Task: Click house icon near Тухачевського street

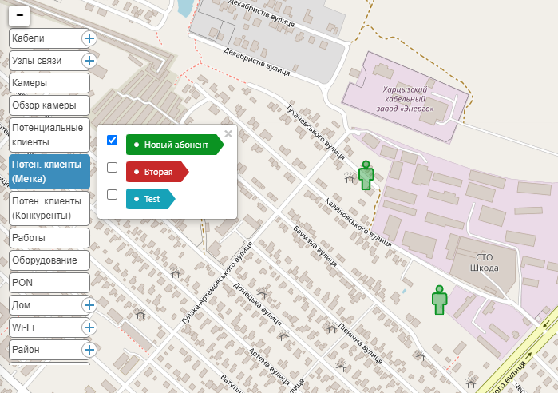Action: coord(349,178)
